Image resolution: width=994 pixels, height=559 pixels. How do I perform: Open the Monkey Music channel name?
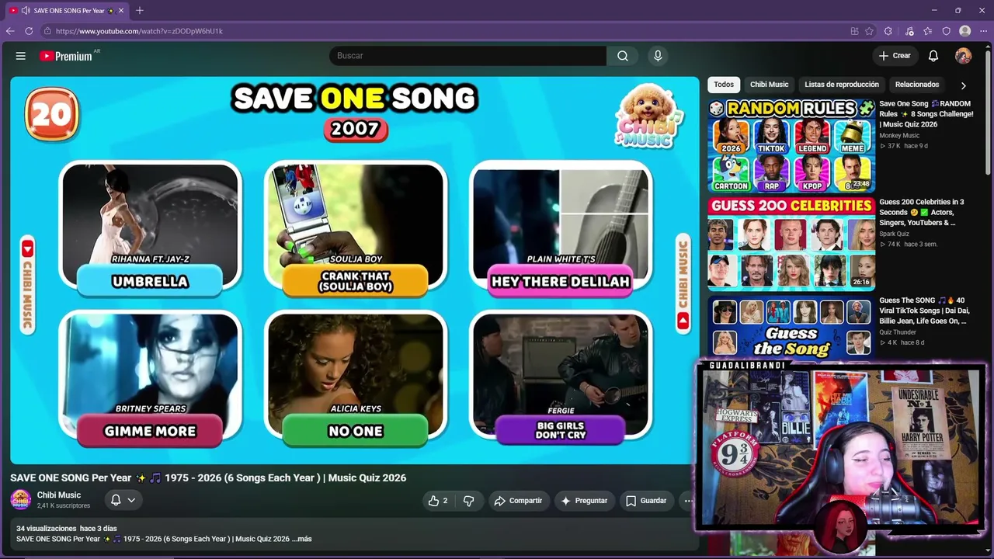point(899,136)
